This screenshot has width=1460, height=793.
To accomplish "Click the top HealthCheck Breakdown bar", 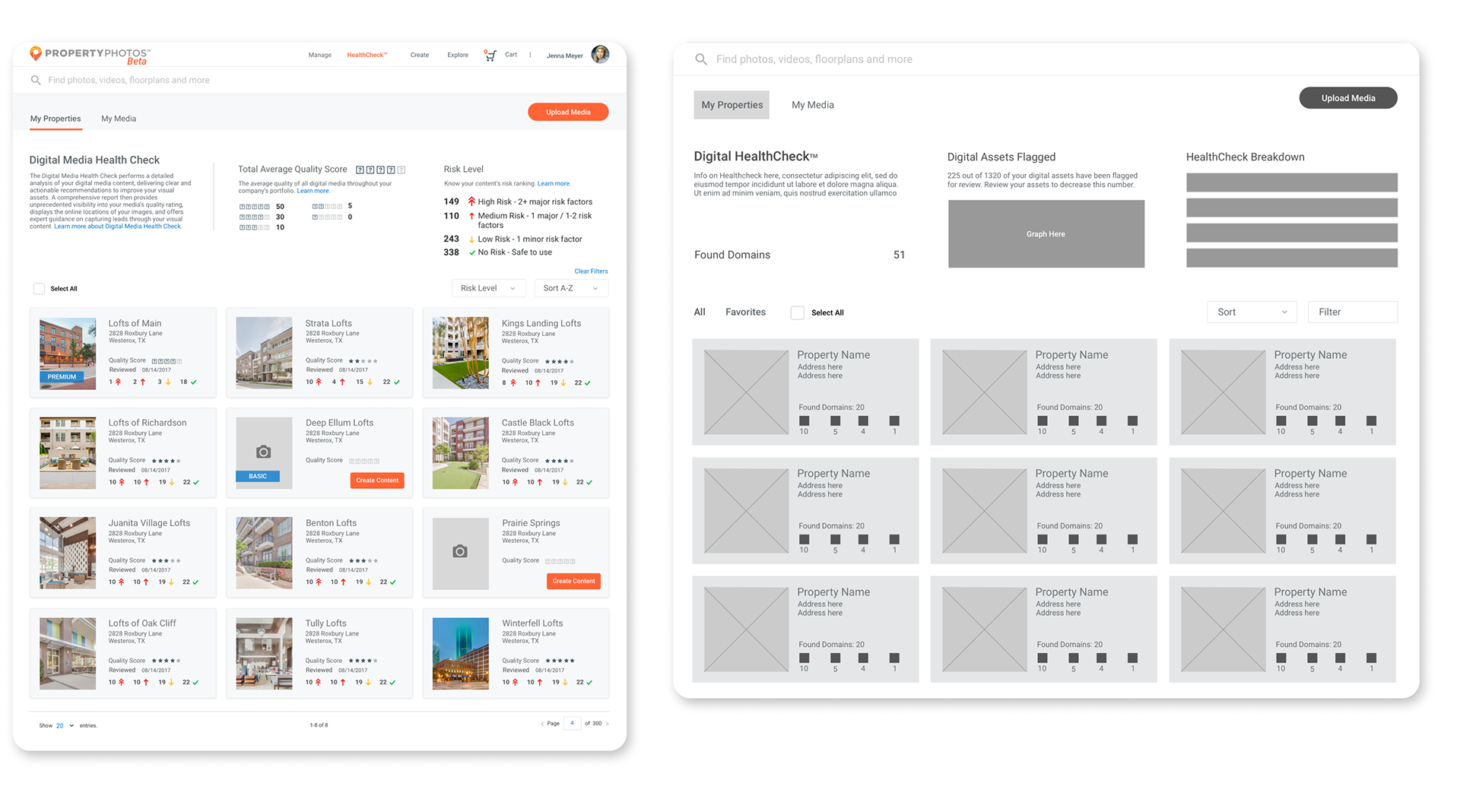I will (x=1292, y=182).
